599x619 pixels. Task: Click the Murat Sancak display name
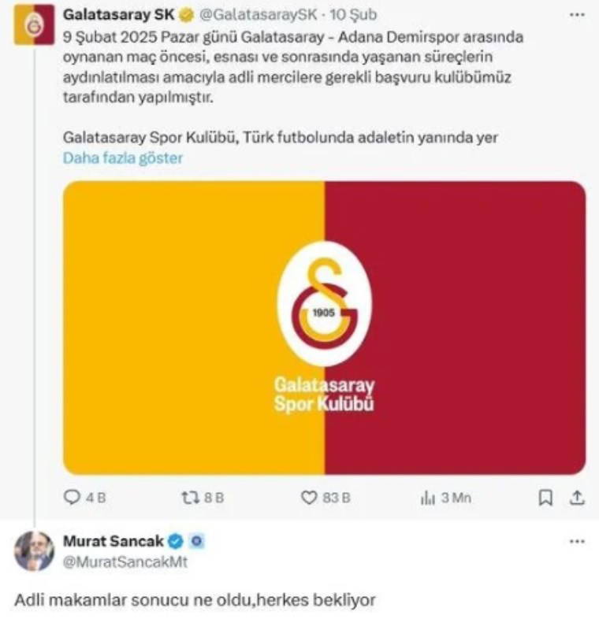pos(113,541)
